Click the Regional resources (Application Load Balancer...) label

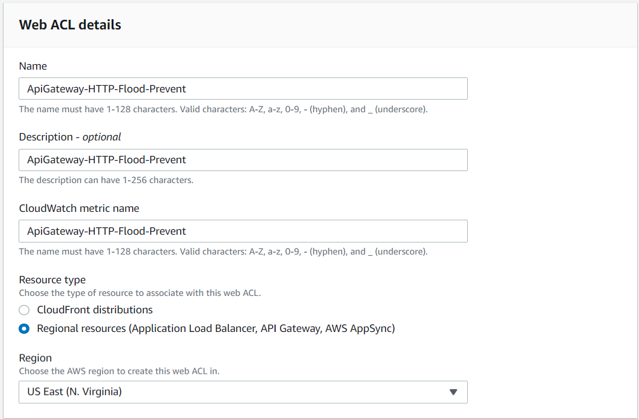click(216, 328)
